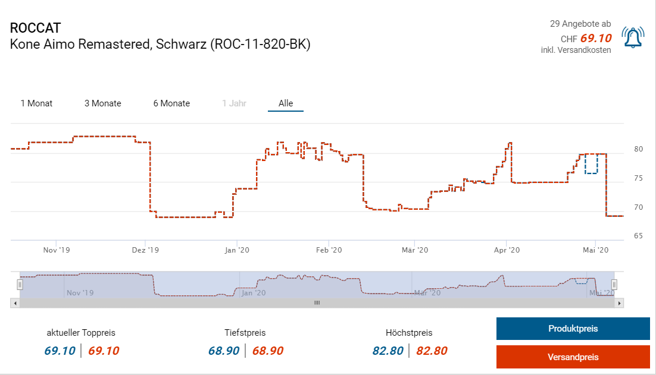Click the disabled 1 Jahr tab
656x375 pixels.
click(x=234, y=103)
